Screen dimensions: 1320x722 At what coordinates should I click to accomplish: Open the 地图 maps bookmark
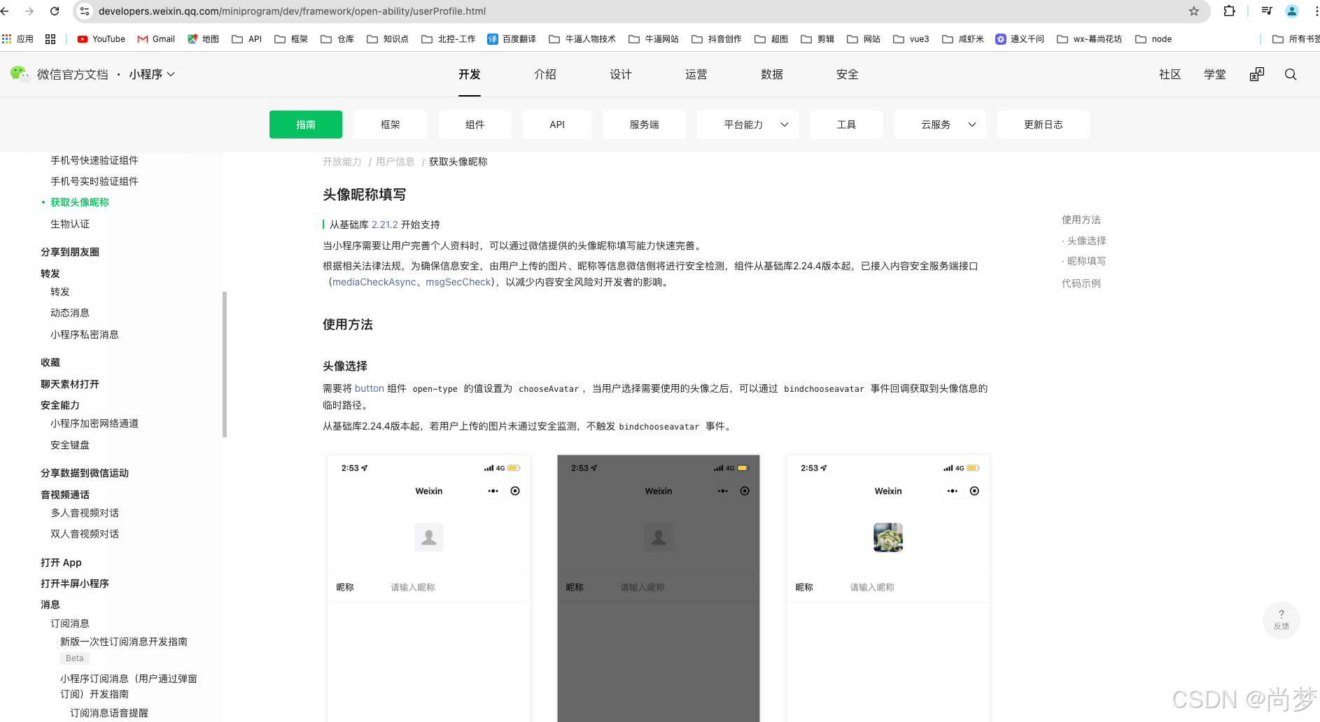coord(203,39)
